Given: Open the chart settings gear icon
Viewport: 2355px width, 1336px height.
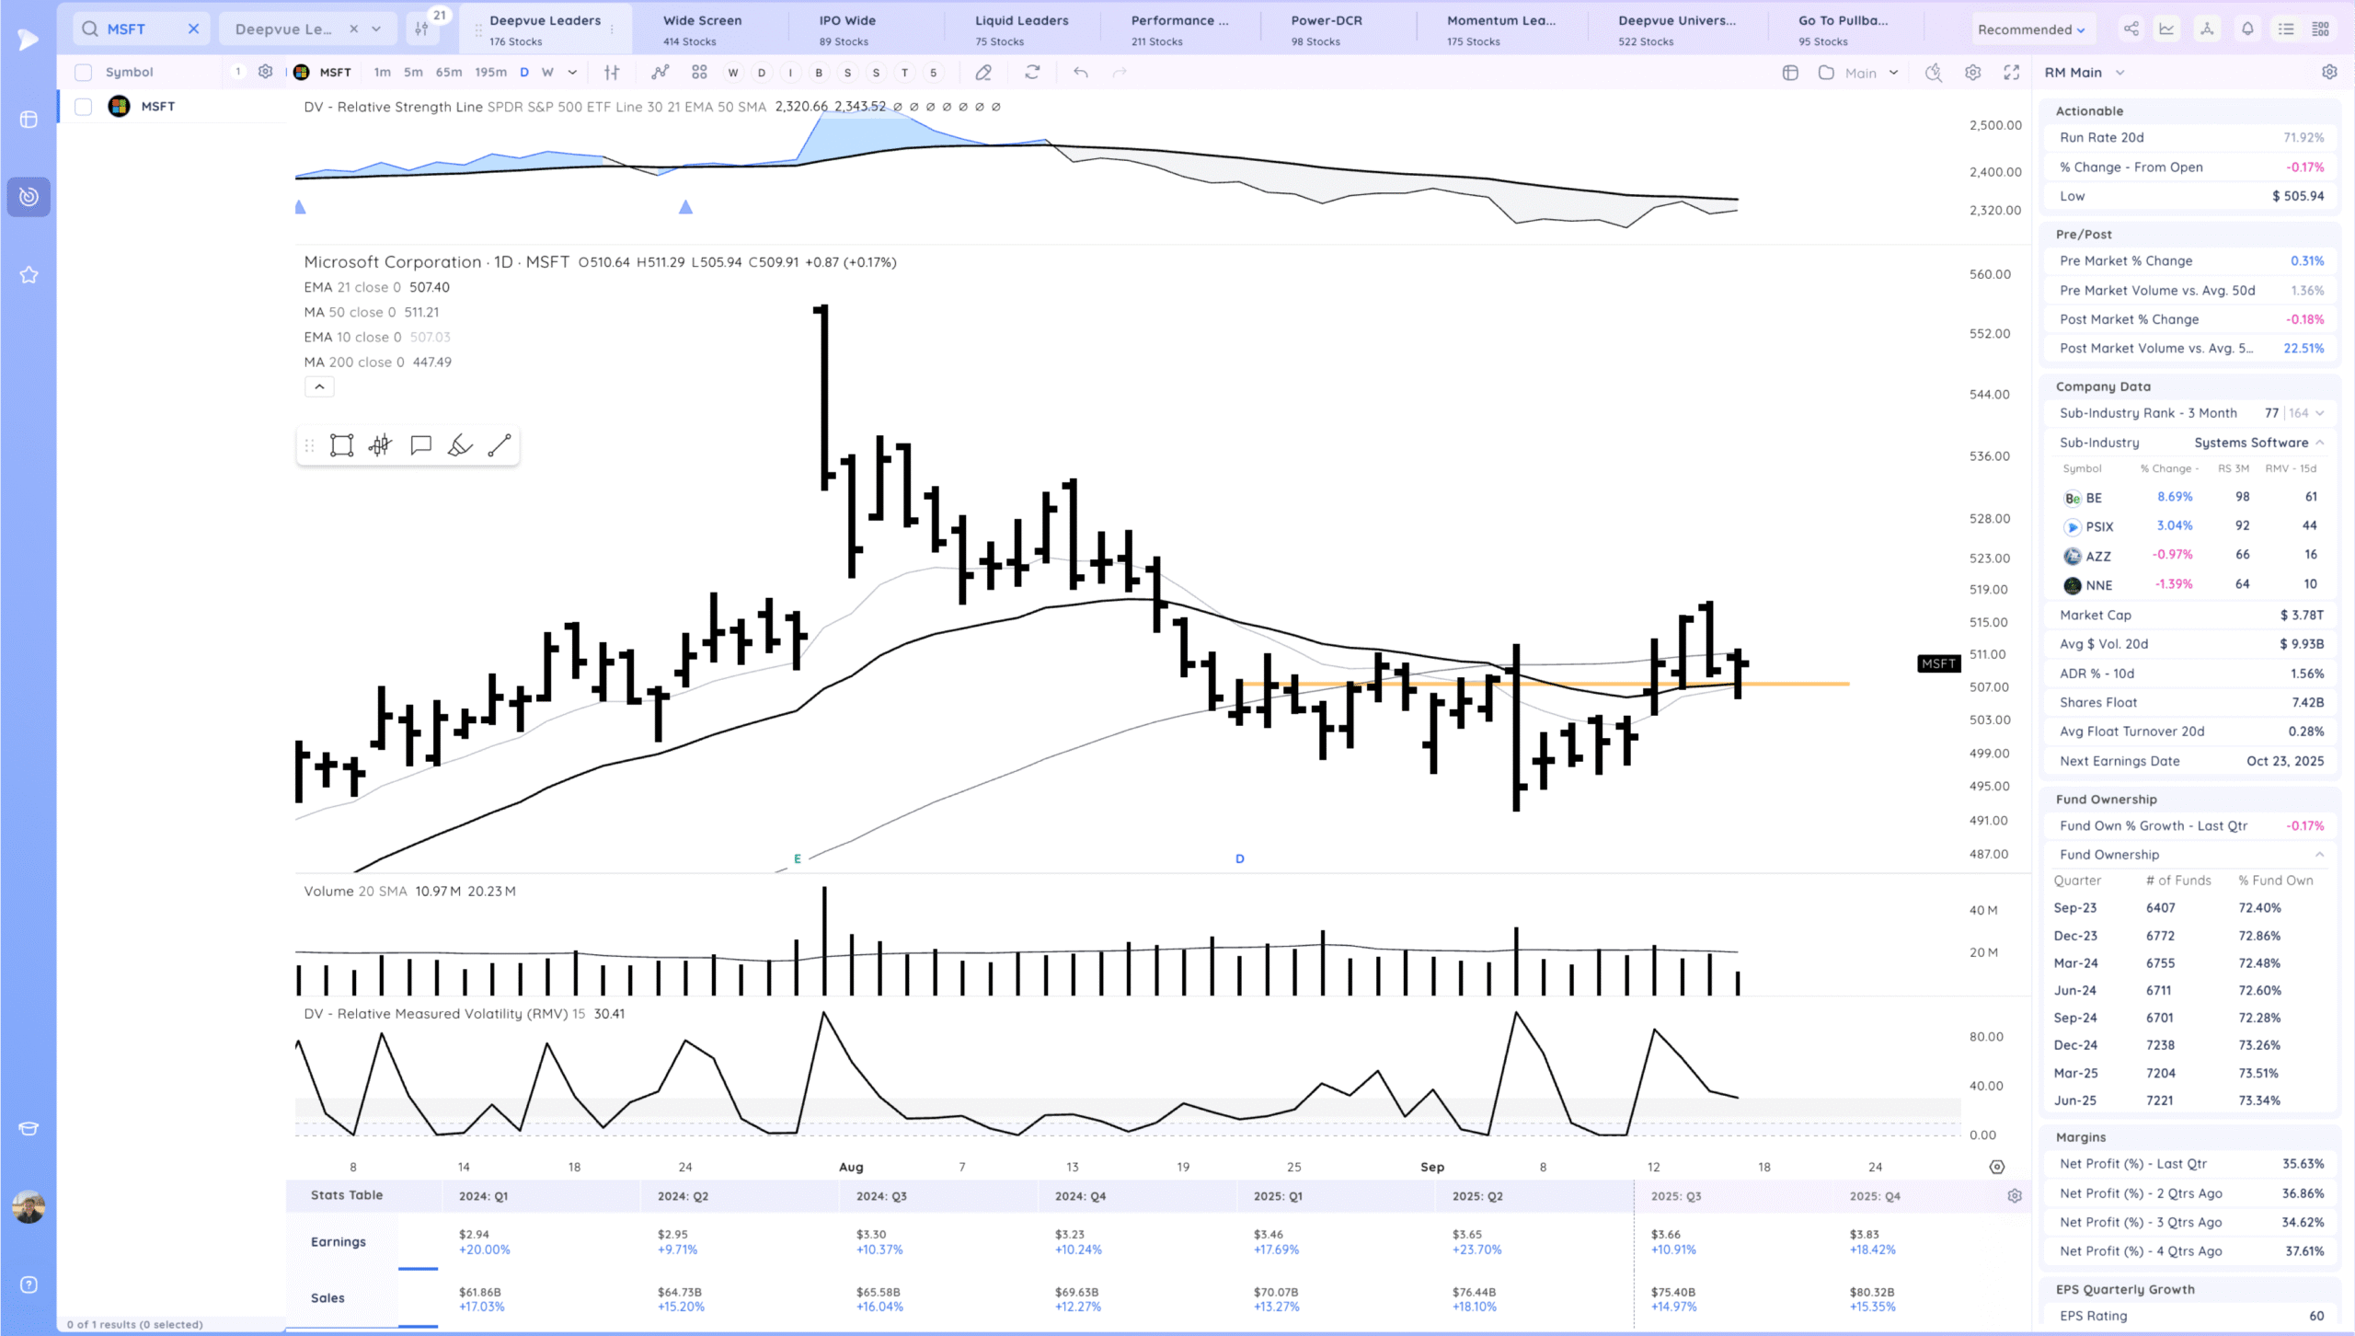Looking at the screenshot, I should click(1972, 72).
